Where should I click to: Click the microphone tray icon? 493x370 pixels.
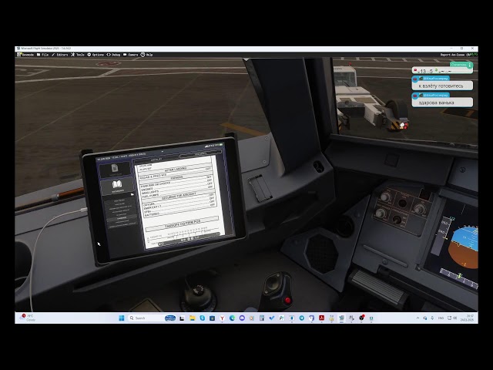click(432, 318)
